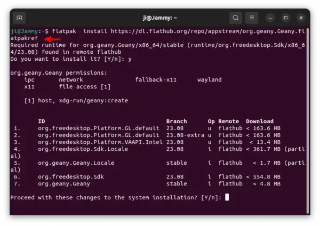Click the 'Branch' column header
Screen dimensions: 320x226
tap(177, 122)
